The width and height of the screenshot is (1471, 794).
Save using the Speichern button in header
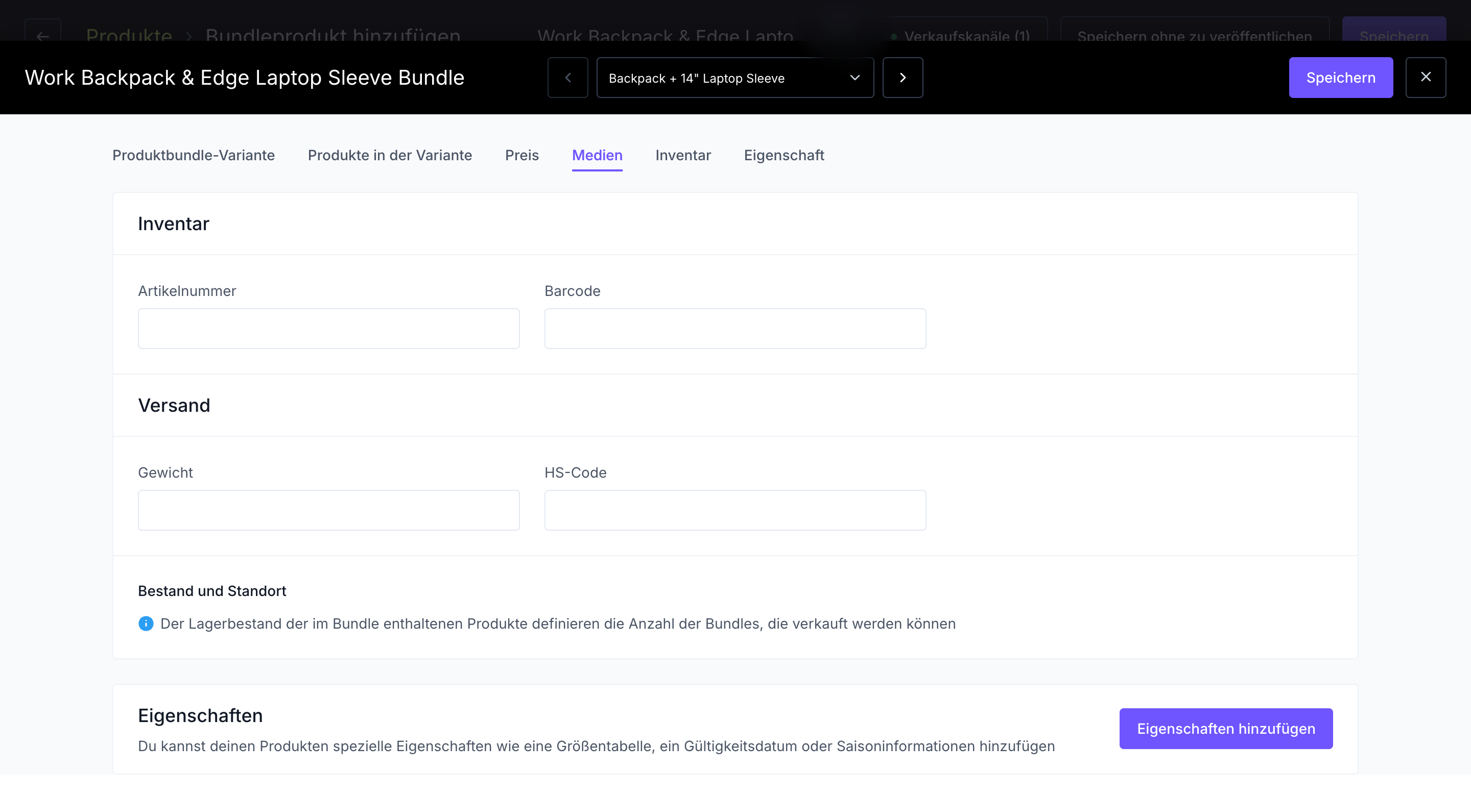pyautogui.click(x=1341, y=78)
